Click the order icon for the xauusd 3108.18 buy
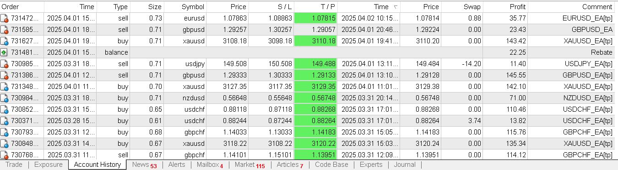This screenshot has width=618, height=170. coord(5,41)
